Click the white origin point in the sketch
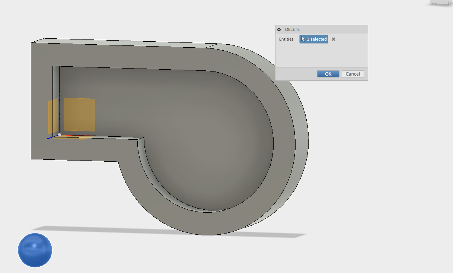 (59, 134)
